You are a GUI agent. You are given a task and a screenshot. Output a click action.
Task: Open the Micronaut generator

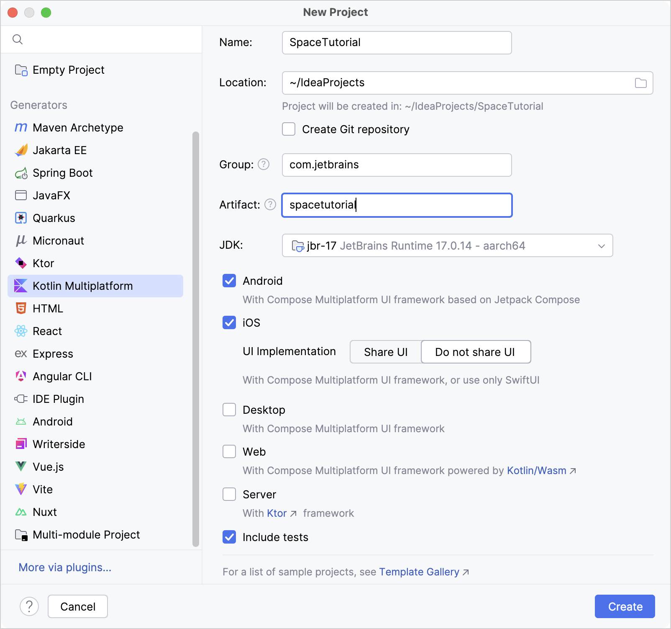58,240
